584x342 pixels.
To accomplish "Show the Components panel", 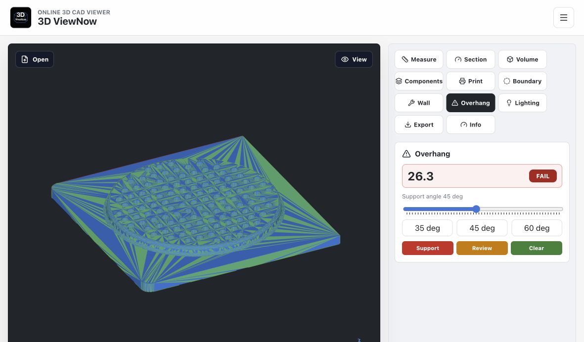I will (x=419, y=81).
